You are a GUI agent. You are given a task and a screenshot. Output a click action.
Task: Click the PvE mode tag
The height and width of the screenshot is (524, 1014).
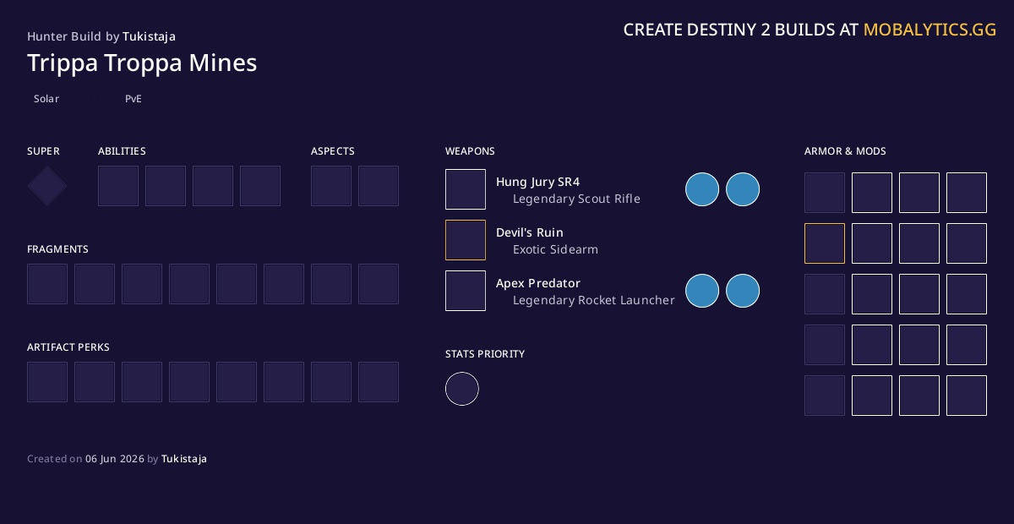[x=134, y=99]
